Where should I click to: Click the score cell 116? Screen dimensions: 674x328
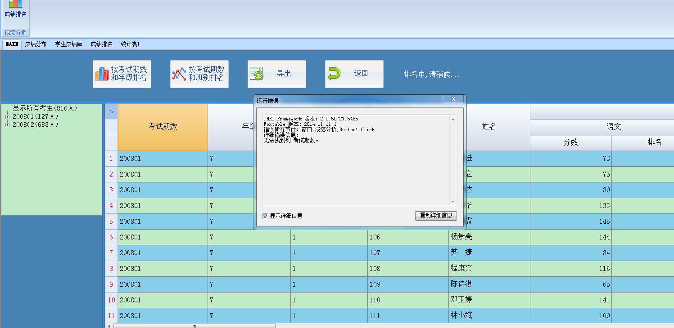(570, 269)
